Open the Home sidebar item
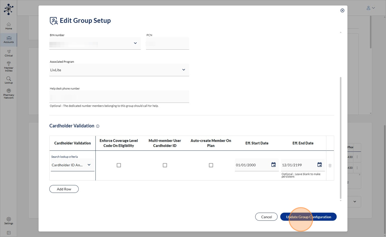386x237 pixels. pos(9,26)
